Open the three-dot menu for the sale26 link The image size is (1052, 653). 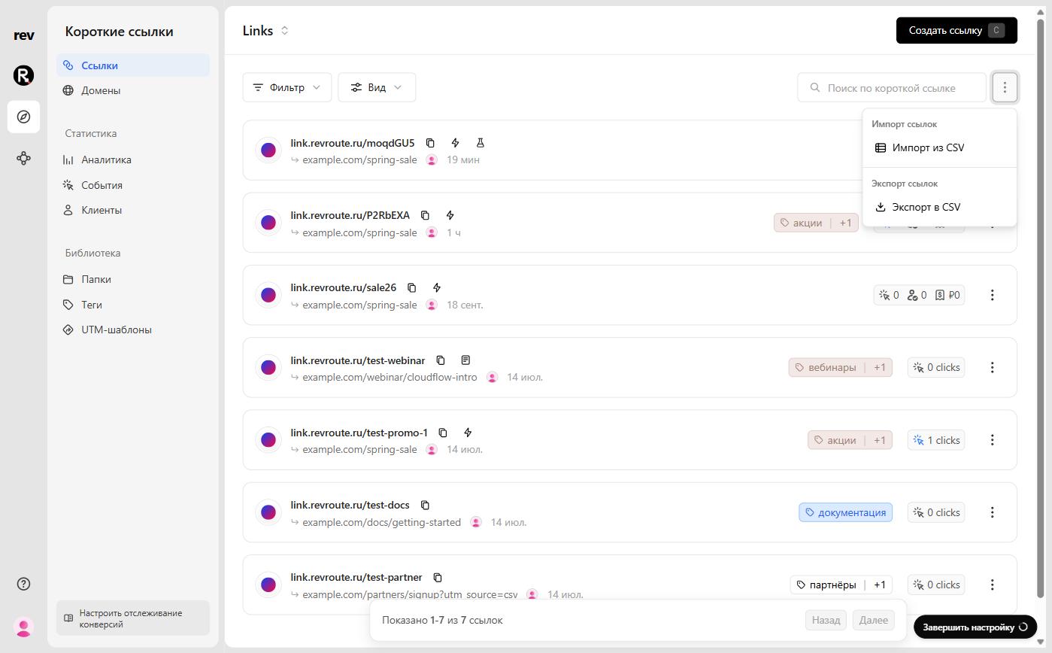tap(992, 295)
